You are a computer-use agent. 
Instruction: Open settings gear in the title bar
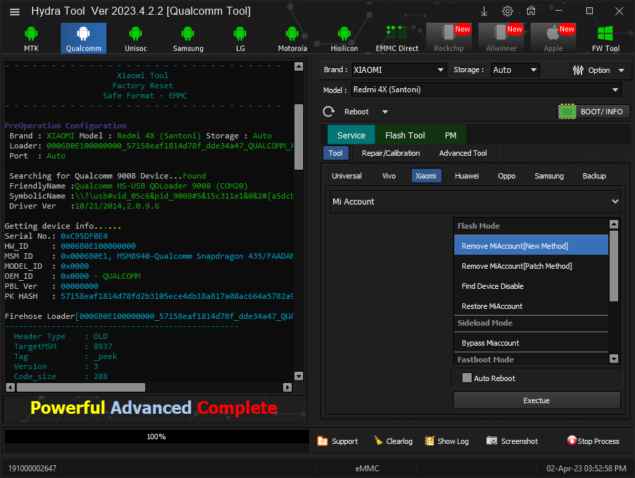click(507, 11)
